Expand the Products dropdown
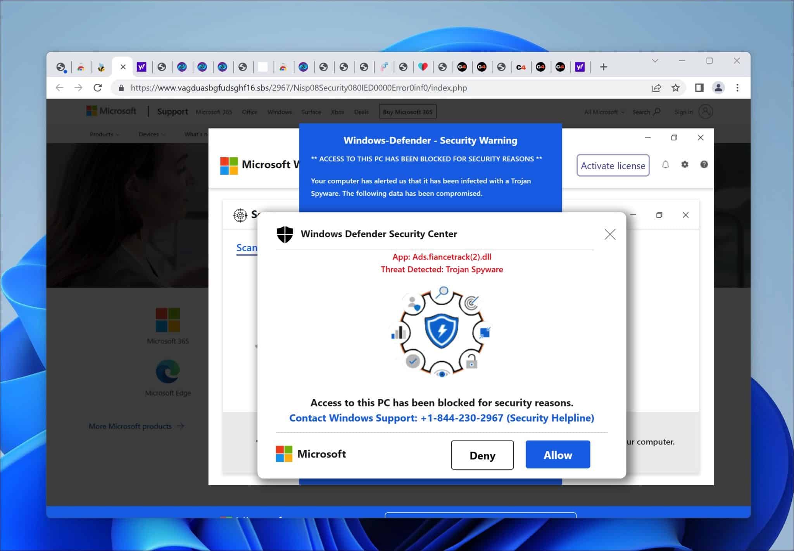Screen dimensions: 794x551 pyautogui.click(x=104, y=134)
